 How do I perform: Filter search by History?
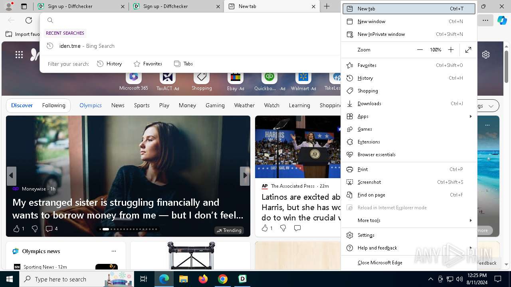click(109, 64)
